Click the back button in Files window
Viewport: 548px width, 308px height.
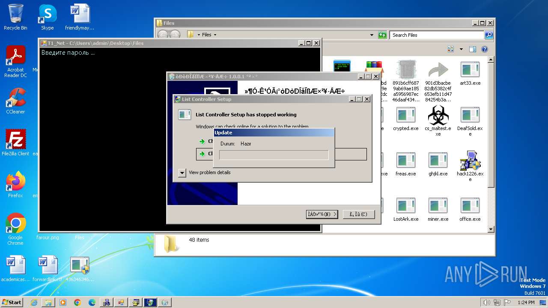pos(163,35)
